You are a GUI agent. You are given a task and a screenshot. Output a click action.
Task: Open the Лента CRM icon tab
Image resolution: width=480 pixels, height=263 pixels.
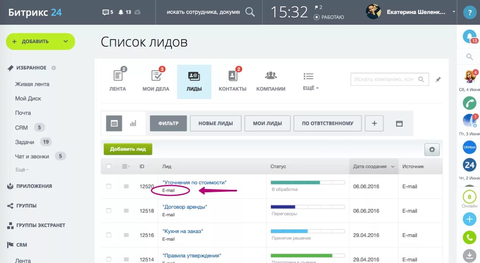pyautogui.click(x=118, y=81)
